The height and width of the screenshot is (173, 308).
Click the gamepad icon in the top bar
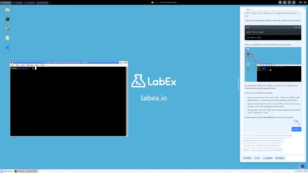click(x=280, y=2)
